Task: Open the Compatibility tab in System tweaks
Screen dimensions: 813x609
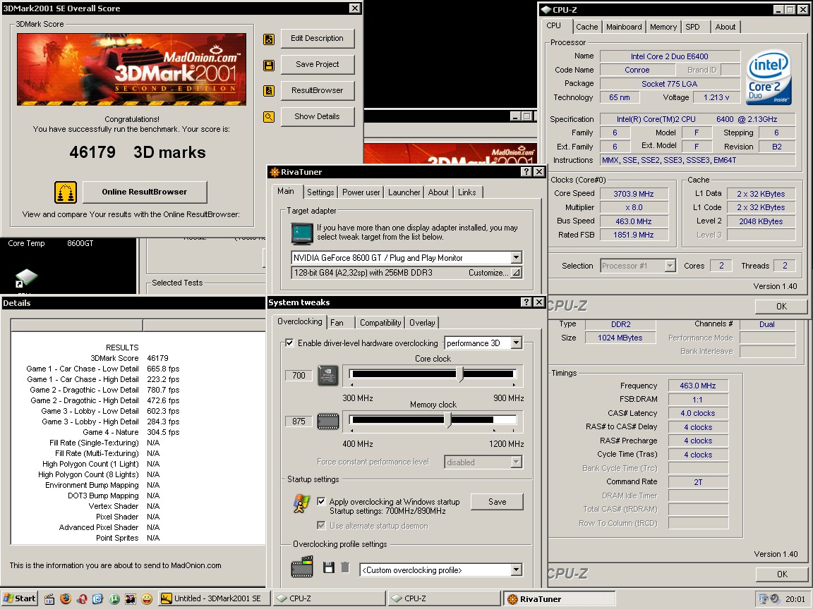Action: pos(380,323)
